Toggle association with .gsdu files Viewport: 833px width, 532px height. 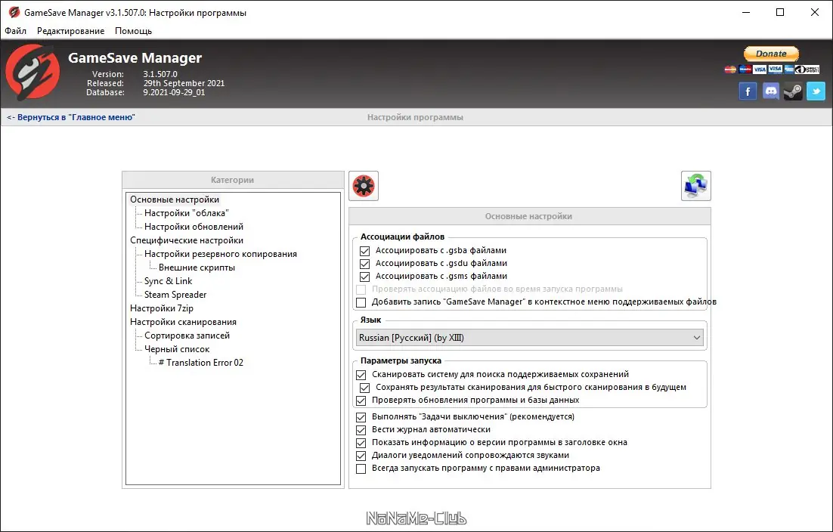pyautogui.click(x=364, y=263)
